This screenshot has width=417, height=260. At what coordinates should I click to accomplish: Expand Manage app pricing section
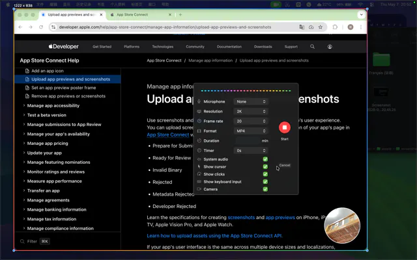(x=48, y=143)
